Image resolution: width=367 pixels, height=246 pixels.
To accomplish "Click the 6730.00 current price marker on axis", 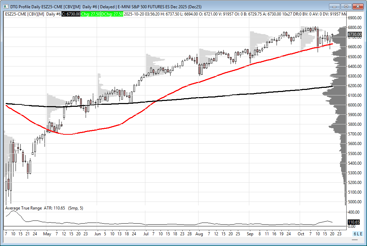I will [x=355, y=34].
